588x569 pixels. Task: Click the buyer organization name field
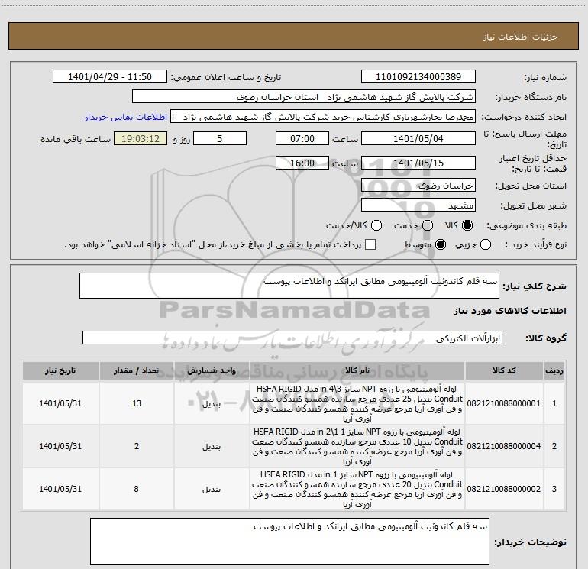[304, 96]
